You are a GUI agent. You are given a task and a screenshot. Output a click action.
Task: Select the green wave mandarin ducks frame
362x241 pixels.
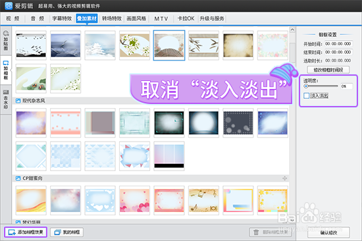coord(31,78)
